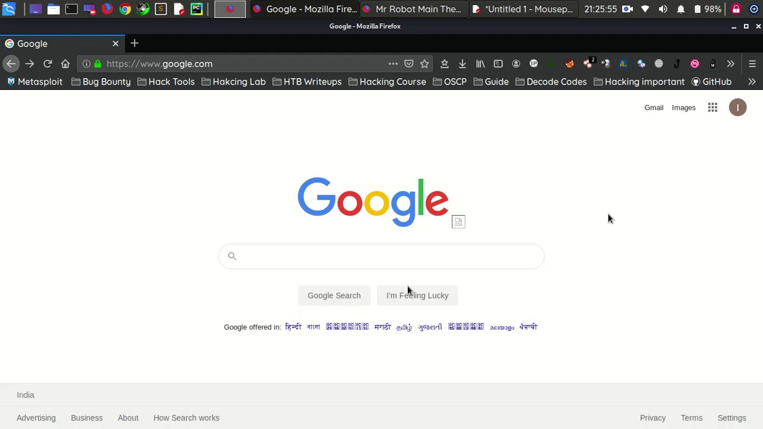
Task: Open the Guide bookmarks folder
Action: [491, 82]
